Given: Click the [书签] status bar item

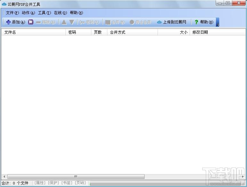Looking at the screenshot, I should (67, 183).
